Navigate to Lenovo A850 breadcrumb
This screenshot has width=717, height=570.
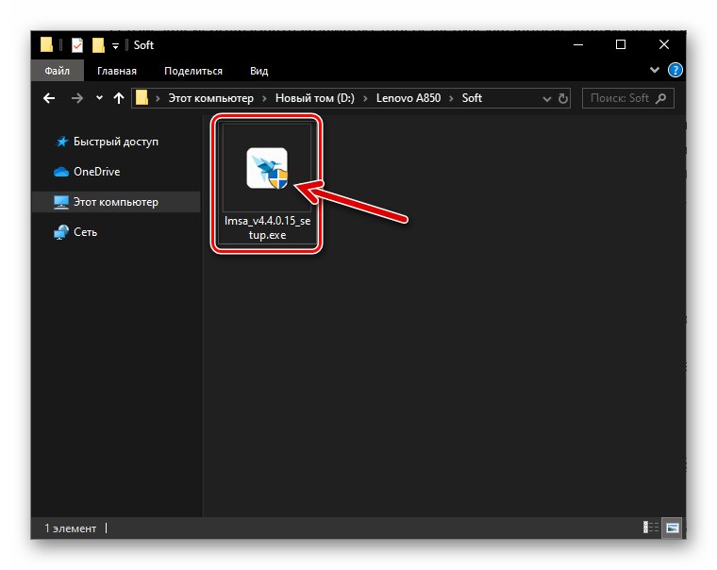[409, 98]
